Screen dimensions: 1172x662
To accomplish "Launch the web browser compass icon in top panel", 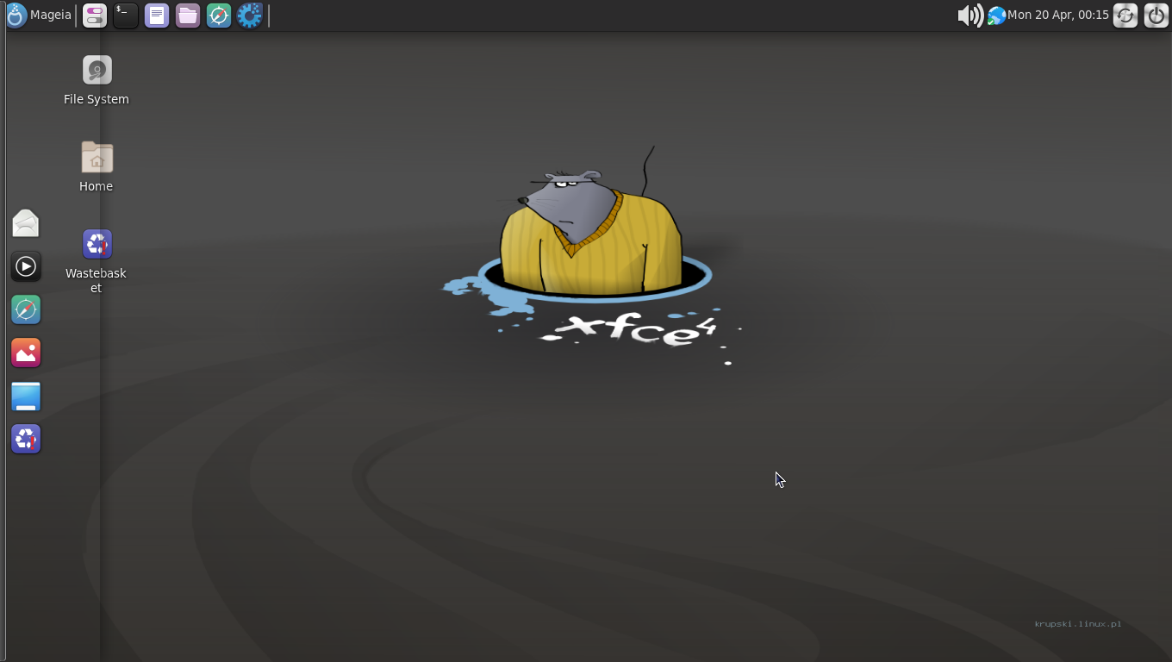I will 219,15.
